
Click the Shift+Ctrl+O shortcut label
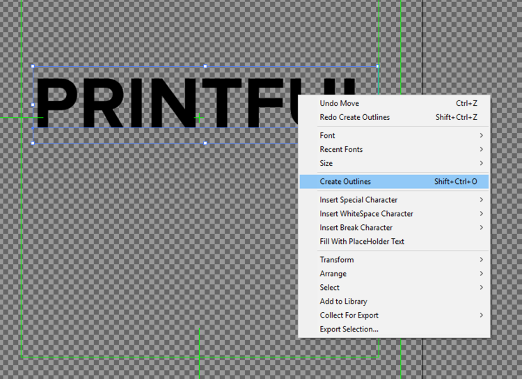455,182
